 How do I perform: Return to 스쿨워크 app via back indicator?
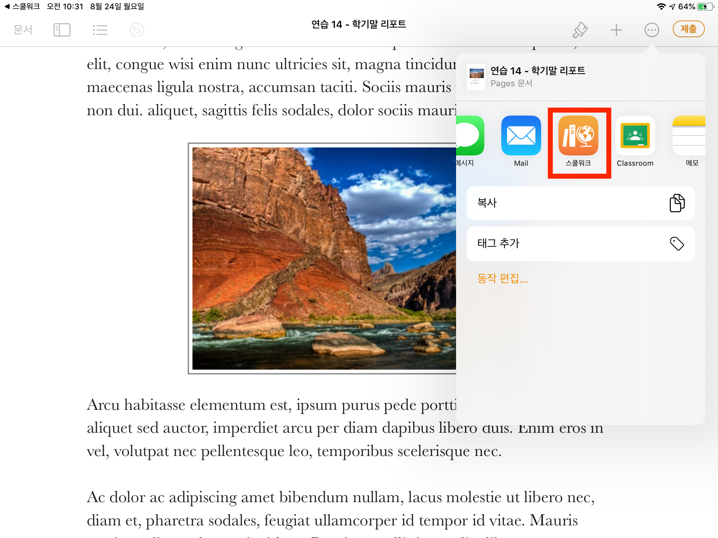(23, 6)
